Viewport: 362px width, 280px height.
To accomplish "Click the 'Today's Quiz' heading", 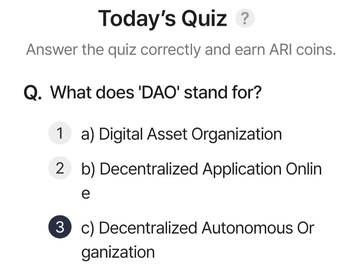I will point(163,18).
